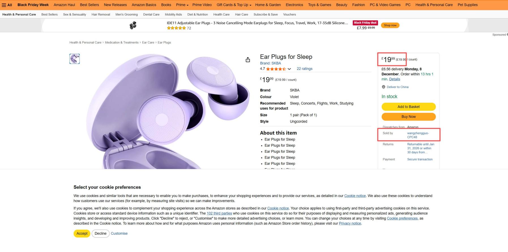This screenshot has width=508, height=252.
Task: Open the Best Sellers nav item
Action: pos(89,5)
